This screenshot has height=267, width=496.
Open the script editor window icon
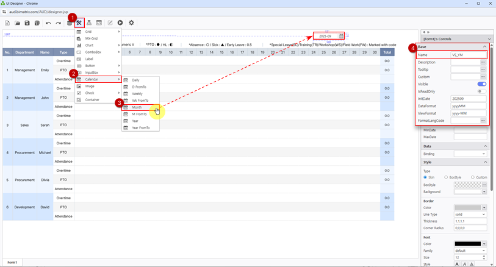pyautogui.click(x=99, y=23)
